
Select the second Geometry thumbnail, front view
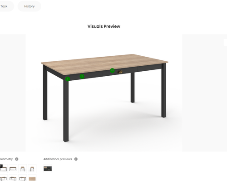13,169
